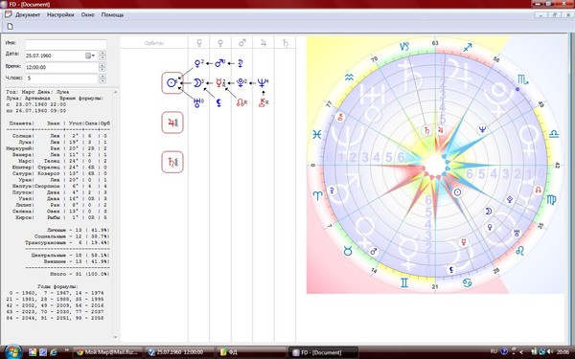
Task: Decrease the time stepper value
Action: (103, 69)
